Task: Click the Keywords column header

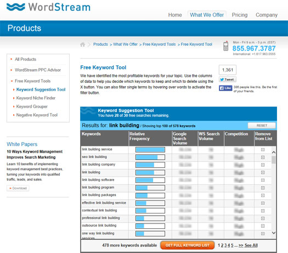Action: (x=105, y=138)
